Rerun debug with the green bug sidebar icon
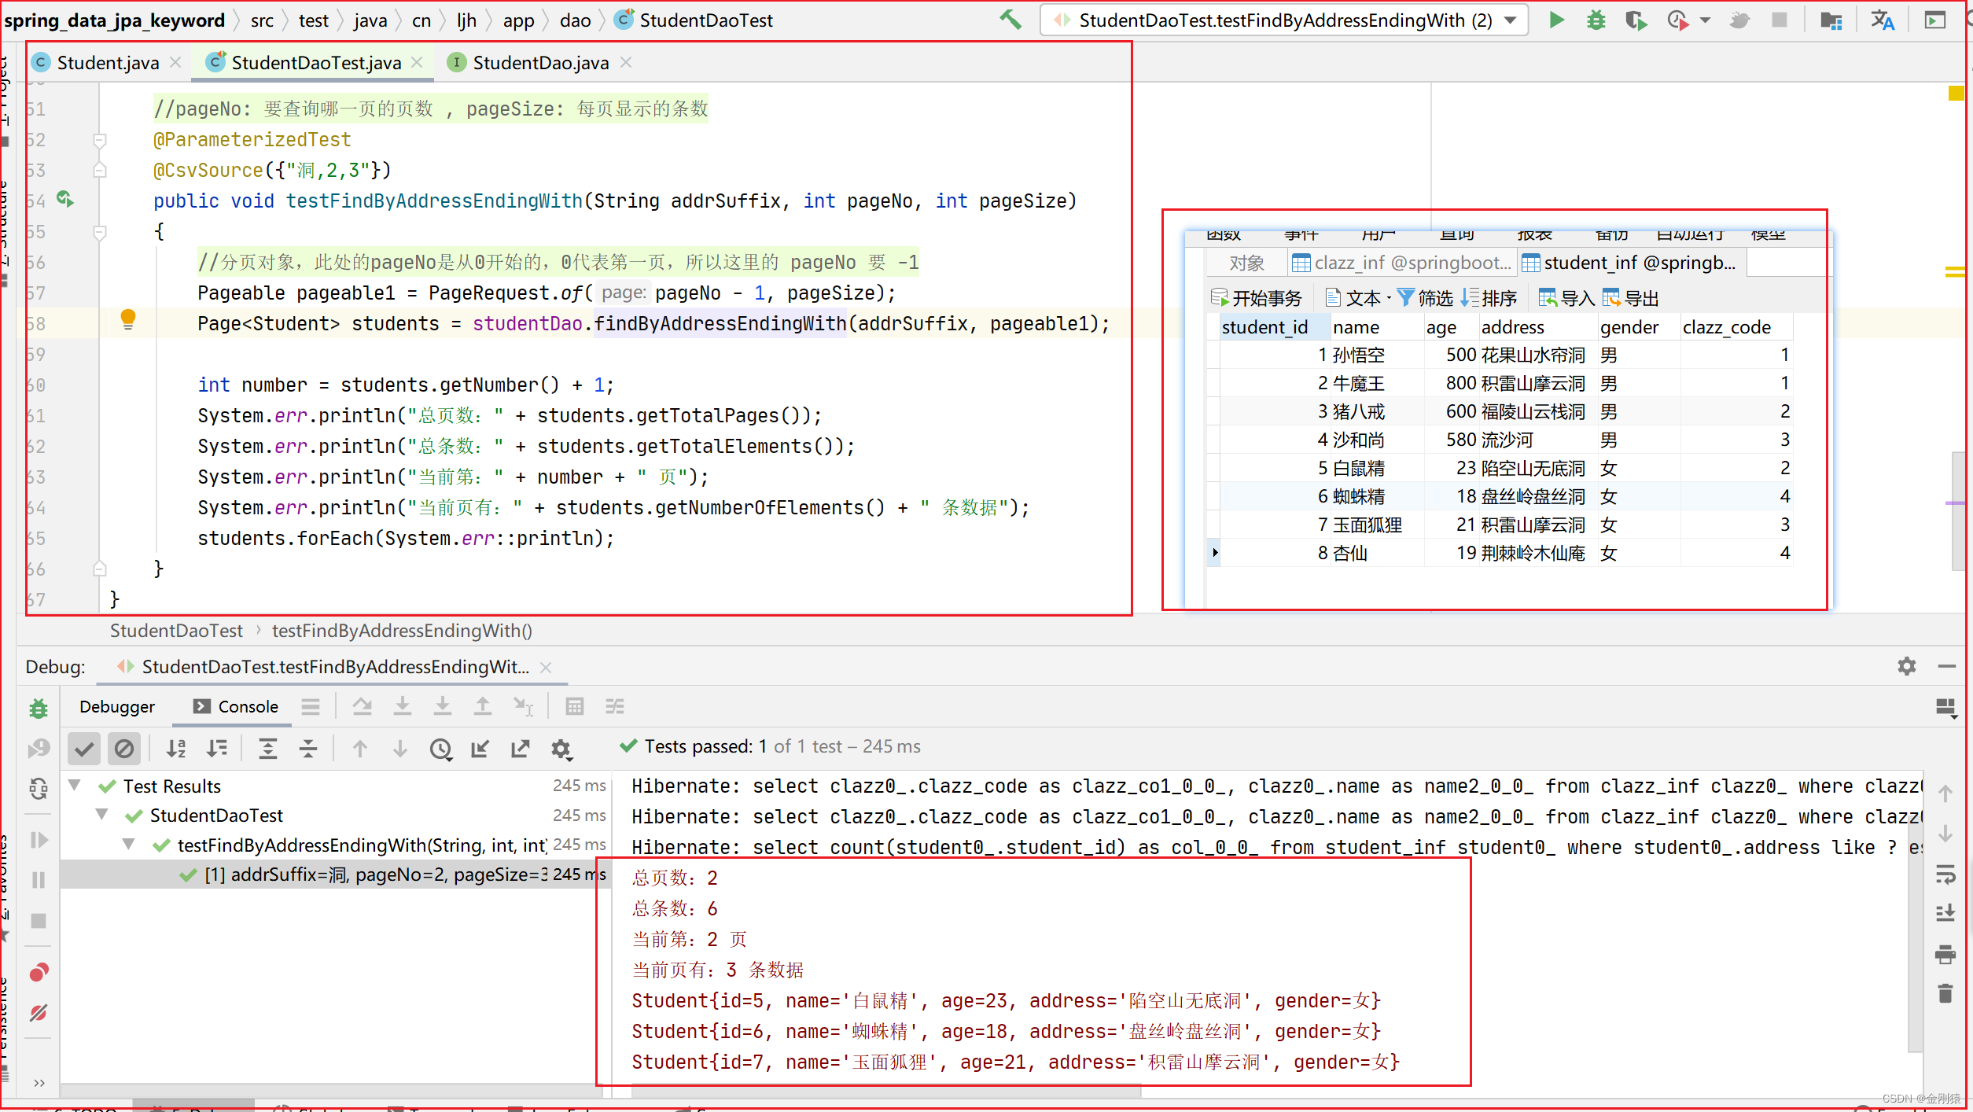Image resolution: width=1973 pixels, height=1112 pixels. point(39,709)
